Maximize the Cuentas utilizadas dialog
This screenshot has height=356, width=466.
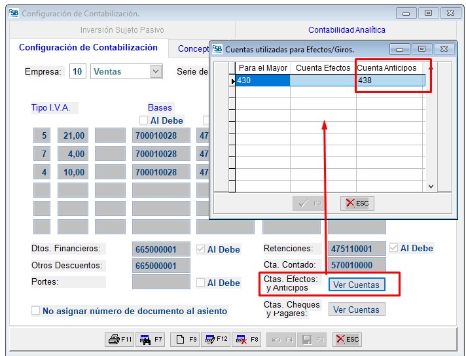pyautogui.click(x=422, y=49)
